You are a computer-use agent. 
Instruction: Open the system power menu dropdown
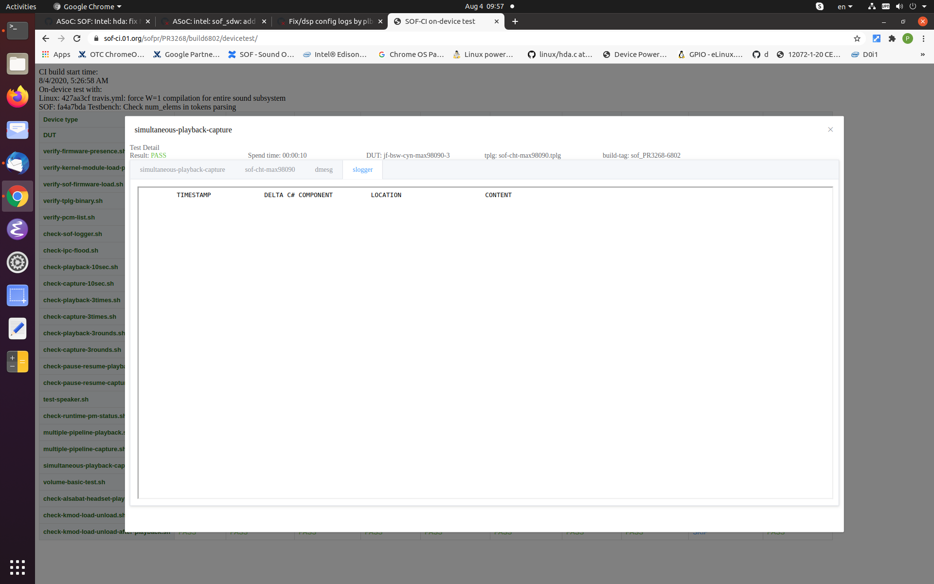click(917, 6)
